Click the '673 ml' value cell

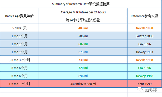pos(83,52)
